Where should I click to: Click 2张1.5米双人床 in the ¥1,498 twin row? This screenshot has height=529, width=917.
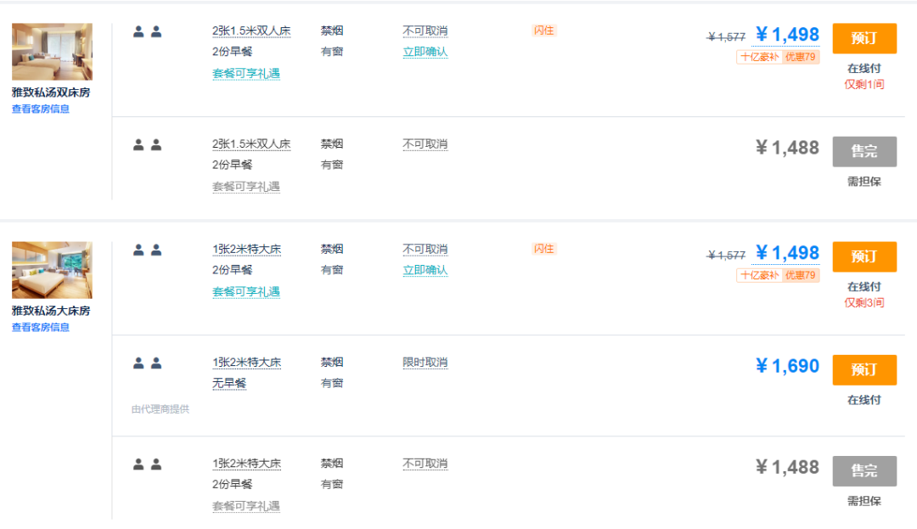click(x=251, y=31)
